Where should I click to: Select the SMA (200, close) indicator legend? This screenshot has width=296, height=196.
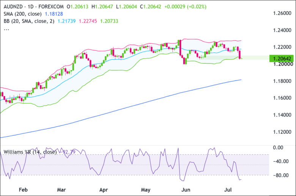[x=22, y=14]
